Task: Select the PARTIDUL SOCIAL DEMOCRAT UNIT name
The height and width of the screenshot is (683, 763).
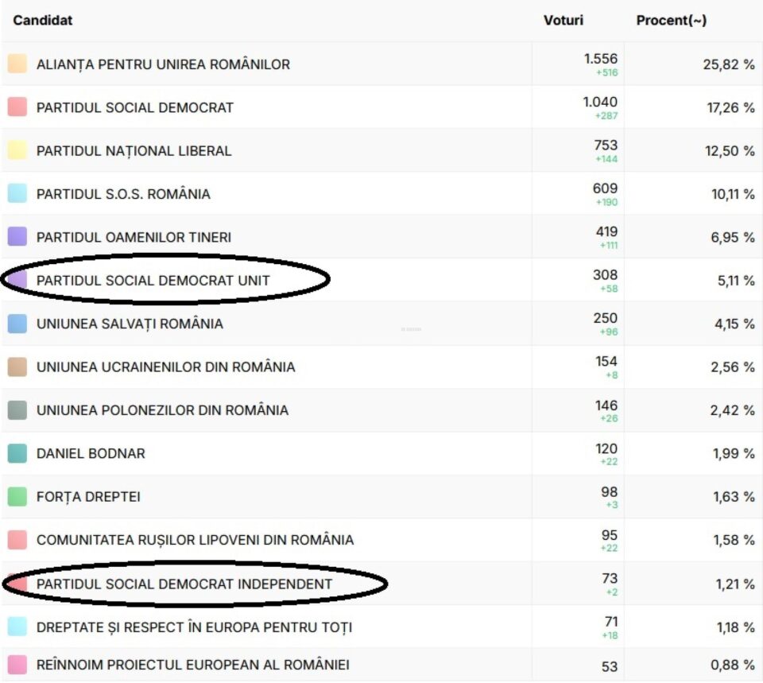Action: point(153,281)
